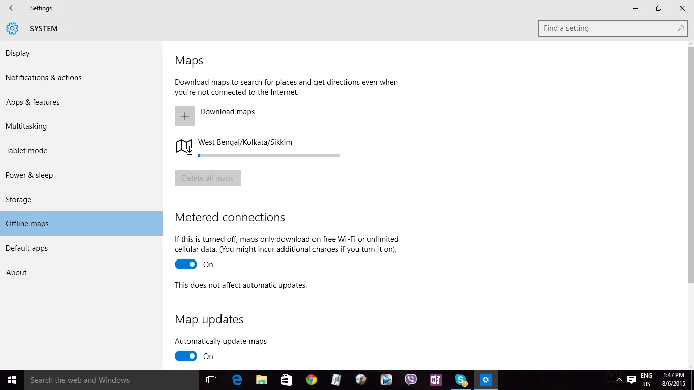
Task: Click the search magnifier icon
Action: pyautogui.click(x=681, y=28)
